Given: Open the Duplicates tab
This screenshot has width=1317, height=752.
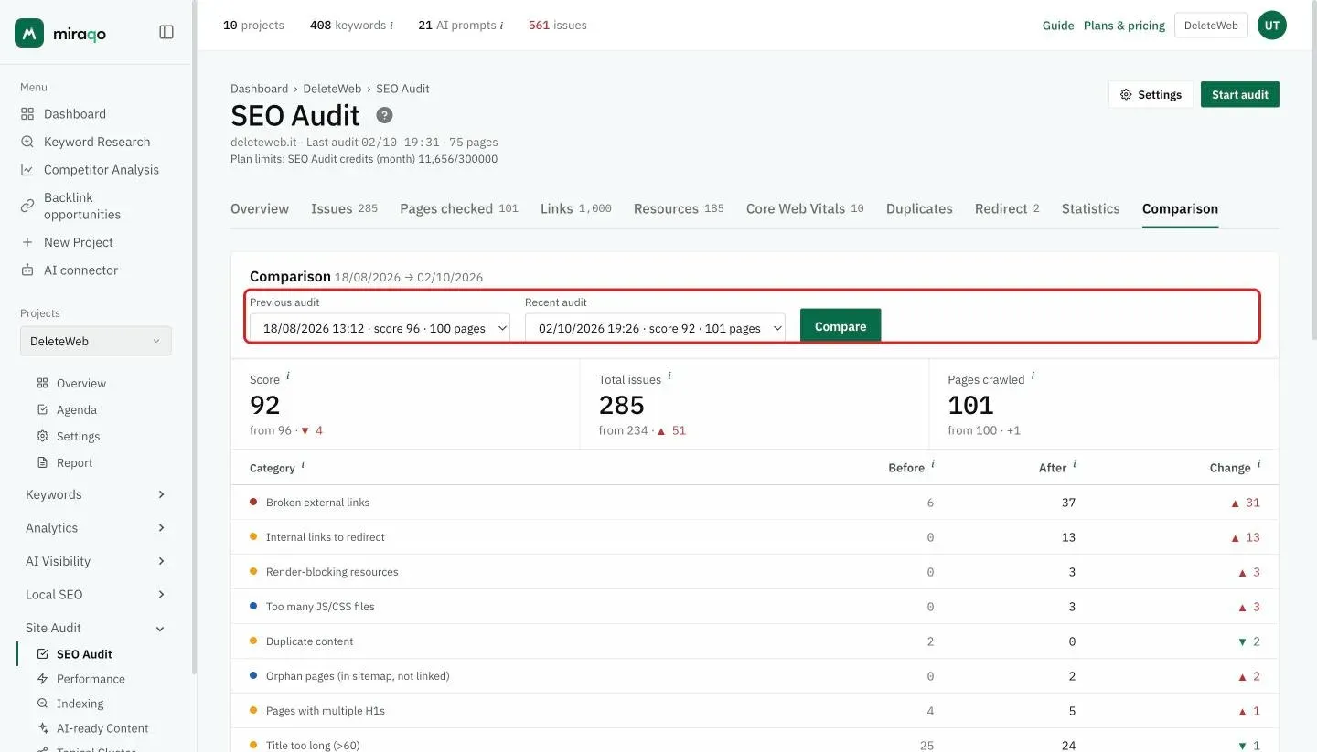Looking at the screenshot, I should (919, 208).
